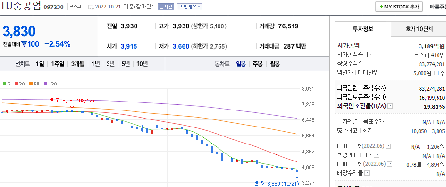
Task: Add stock with MY STOCK 추가 button
Action: [x=399, y=7]
